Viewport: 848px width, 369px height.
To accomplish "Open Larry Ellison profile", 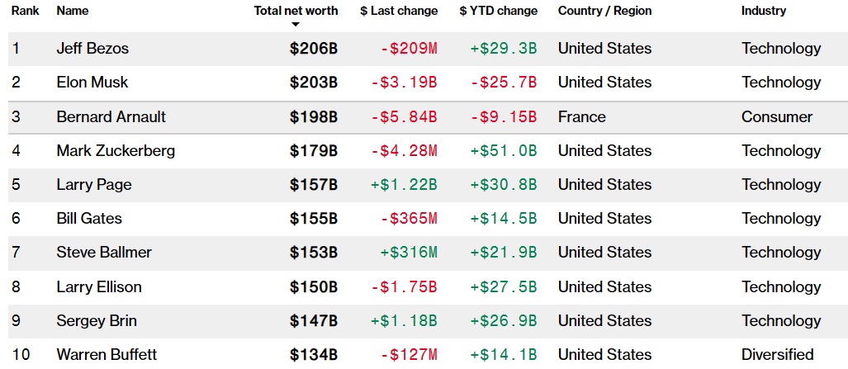I will coord(99,287).
